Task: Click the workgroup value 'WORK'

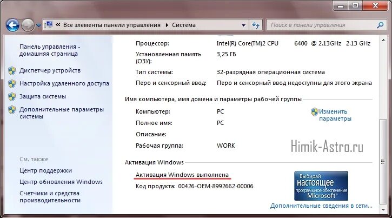Action: click(x=226, y=146)
